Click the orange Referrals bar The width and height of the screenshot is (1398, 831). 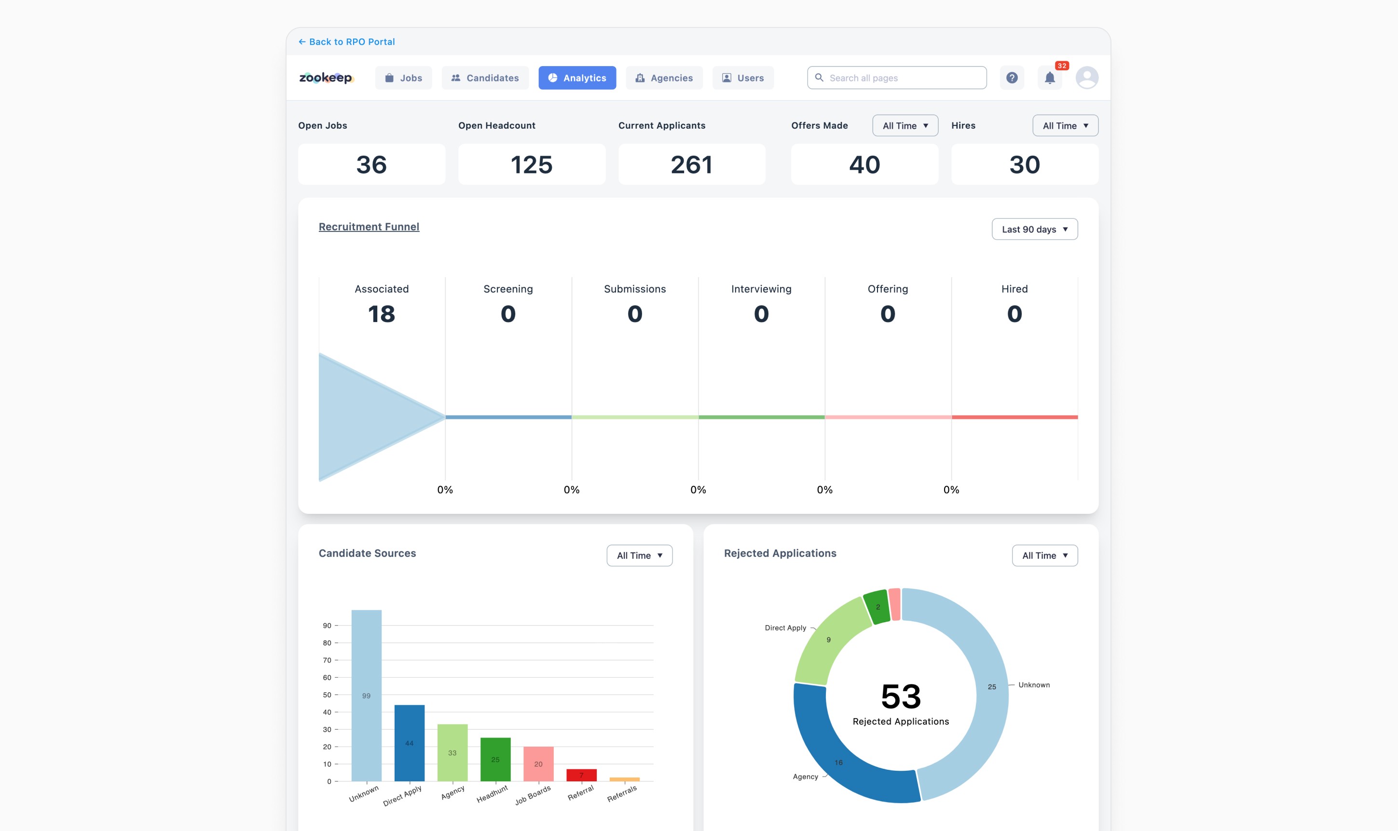625,779
